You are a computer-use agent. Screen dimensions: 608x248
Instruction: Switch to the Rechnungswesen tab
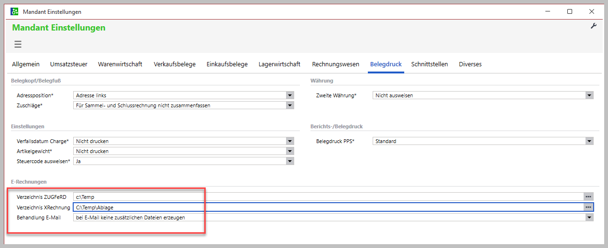point(335,64)
